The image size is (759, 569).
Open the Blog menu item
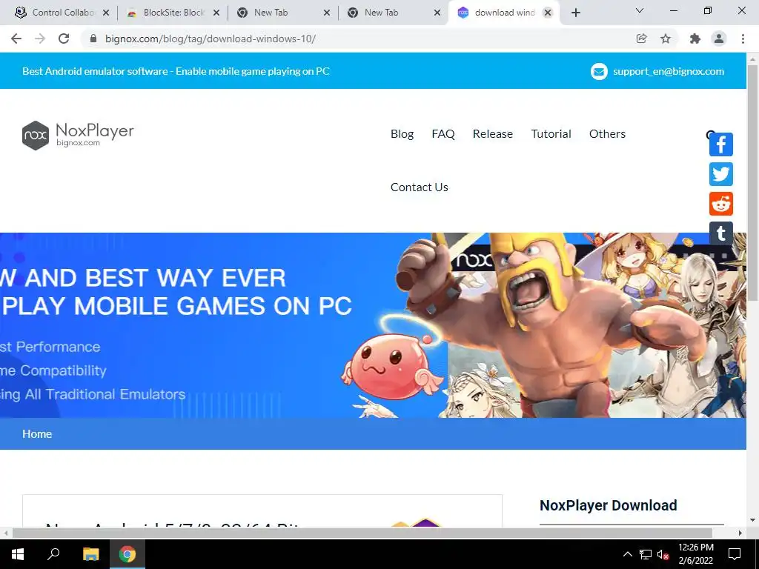pyautogui.click(x=402, y=134)
